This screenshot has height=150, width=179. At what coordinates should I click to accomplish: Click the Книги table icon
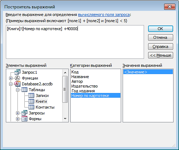(x=31, y=101)
